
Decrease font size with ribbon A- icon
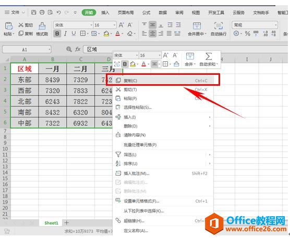[x=130, y=25]
